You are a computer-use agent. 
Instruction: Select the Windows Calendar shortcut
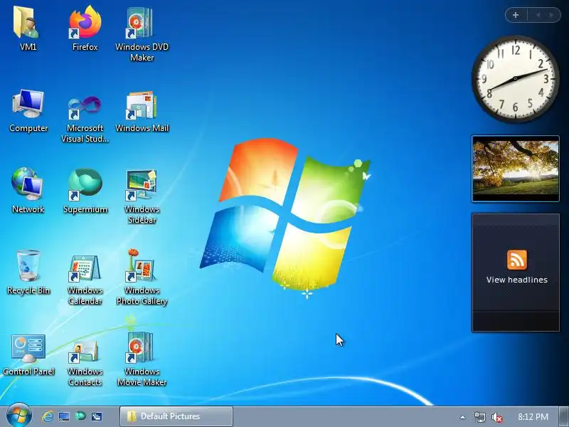[x=85, y=280]
